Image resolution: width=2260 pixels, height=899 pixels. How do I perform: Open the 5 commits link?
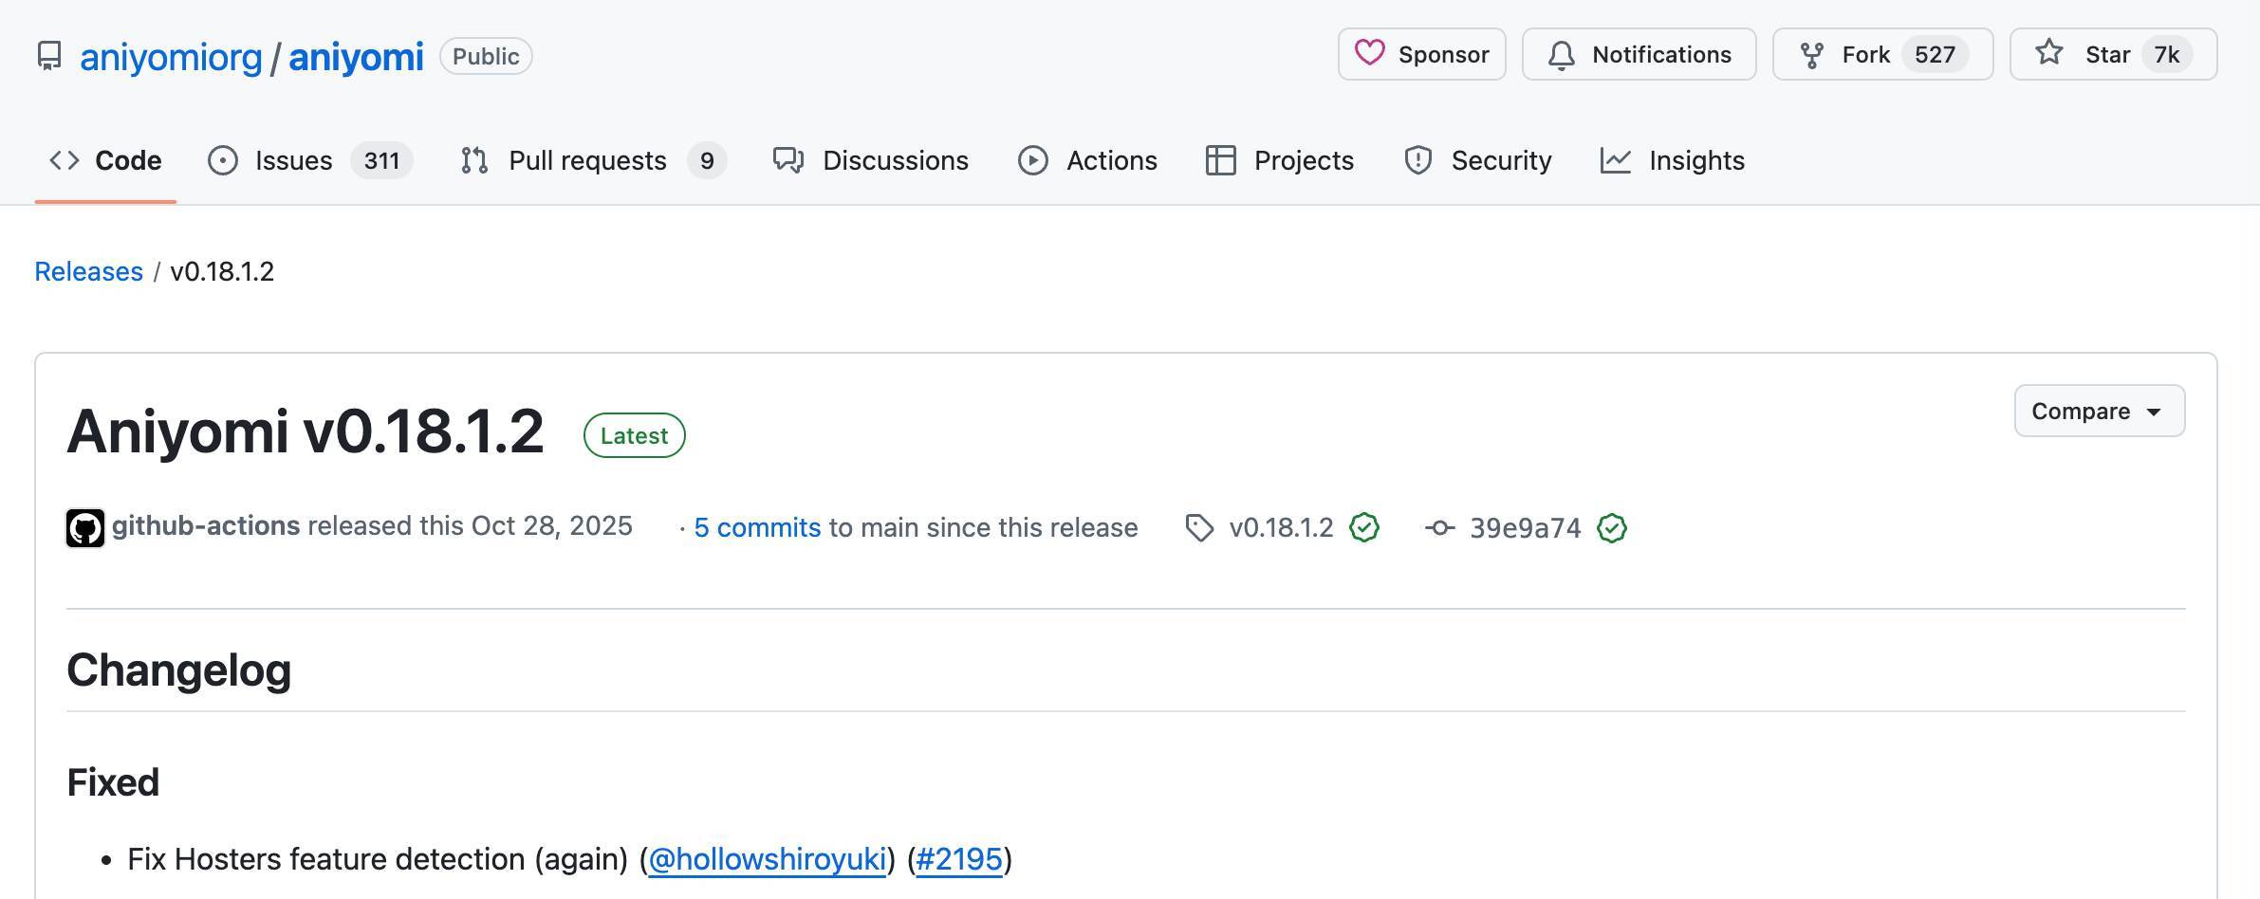coord(757,528)
